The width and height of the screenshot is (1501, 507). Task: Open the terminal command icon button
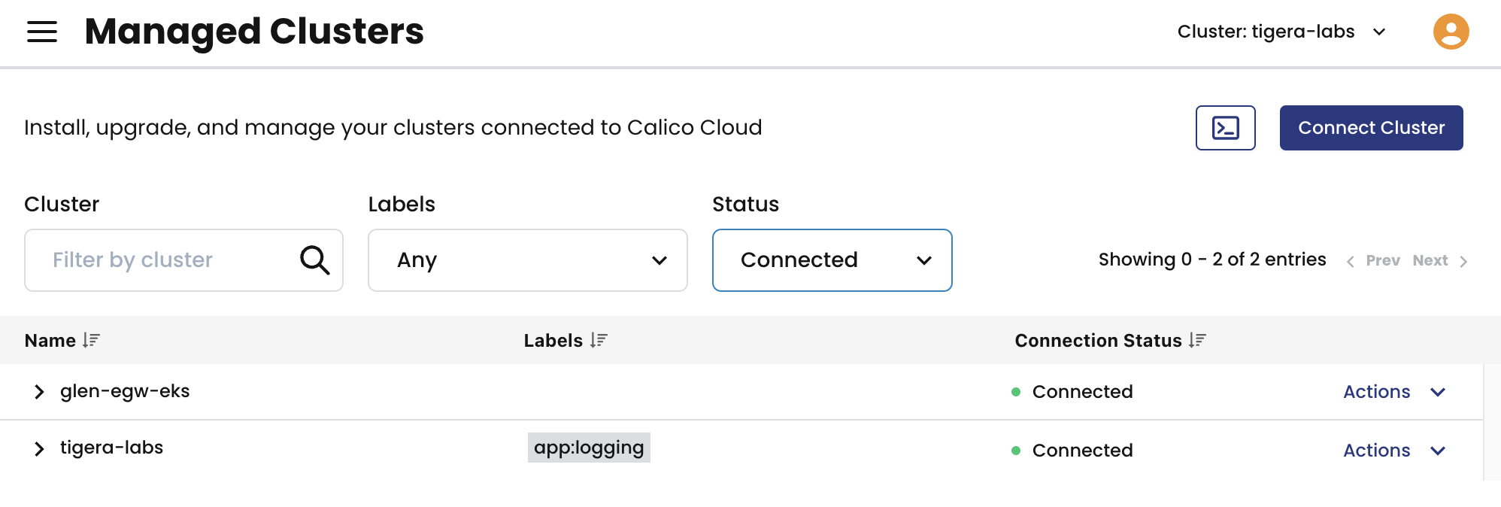click(1225, 128)
